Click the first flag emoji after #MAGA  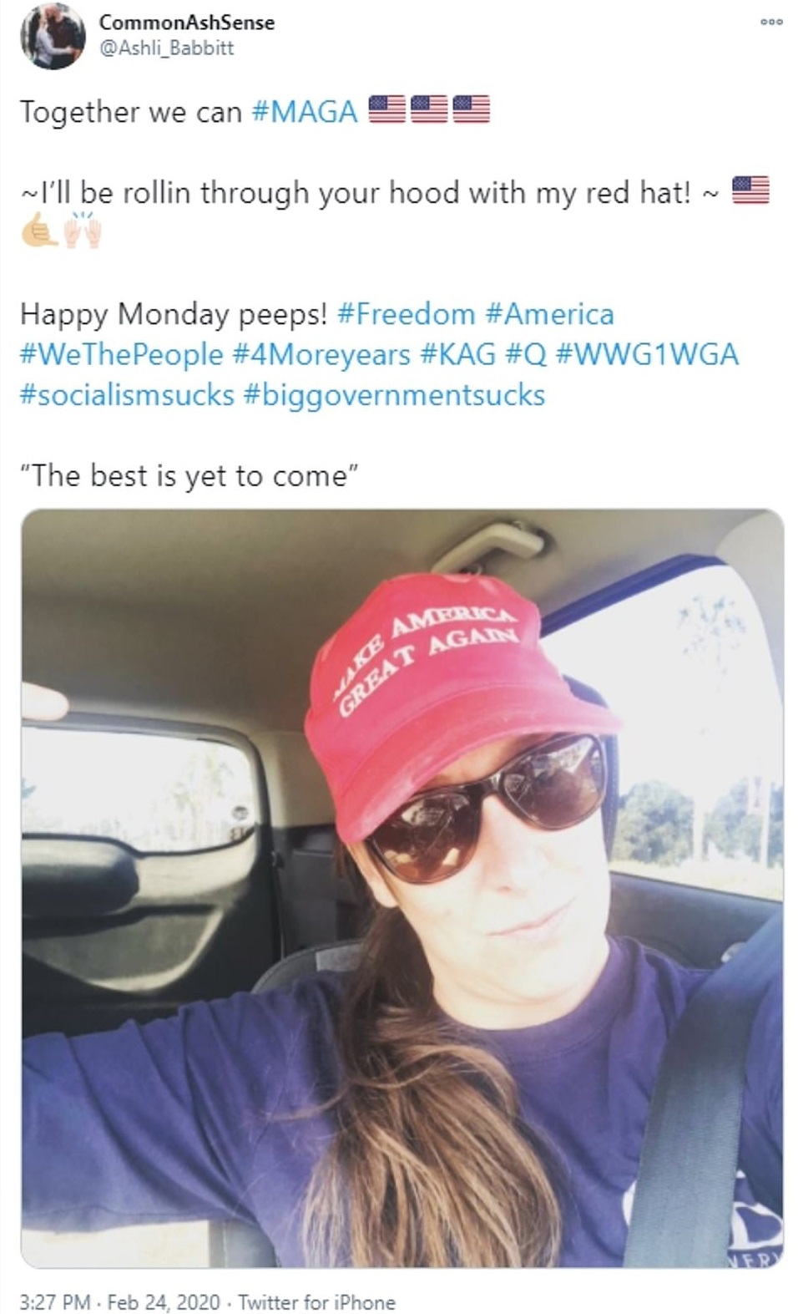coord(386,110)
